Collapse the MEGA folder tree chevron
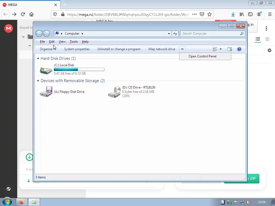This screenshot has width=275, height=206. (x=23, y=37)
